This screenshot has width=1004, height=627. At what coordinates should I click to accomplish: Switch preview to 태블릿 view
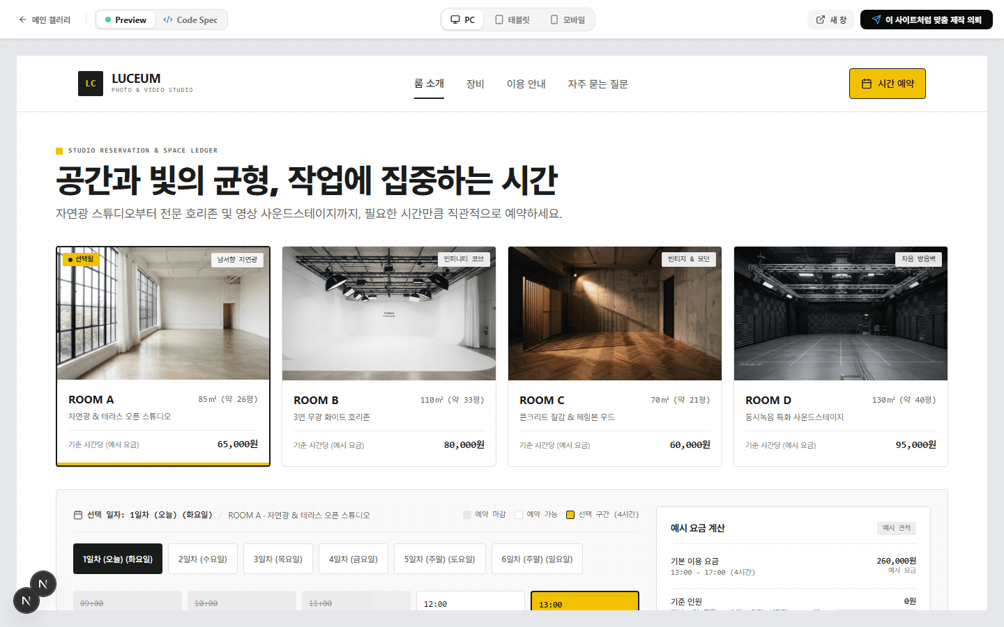pos(512,20)
